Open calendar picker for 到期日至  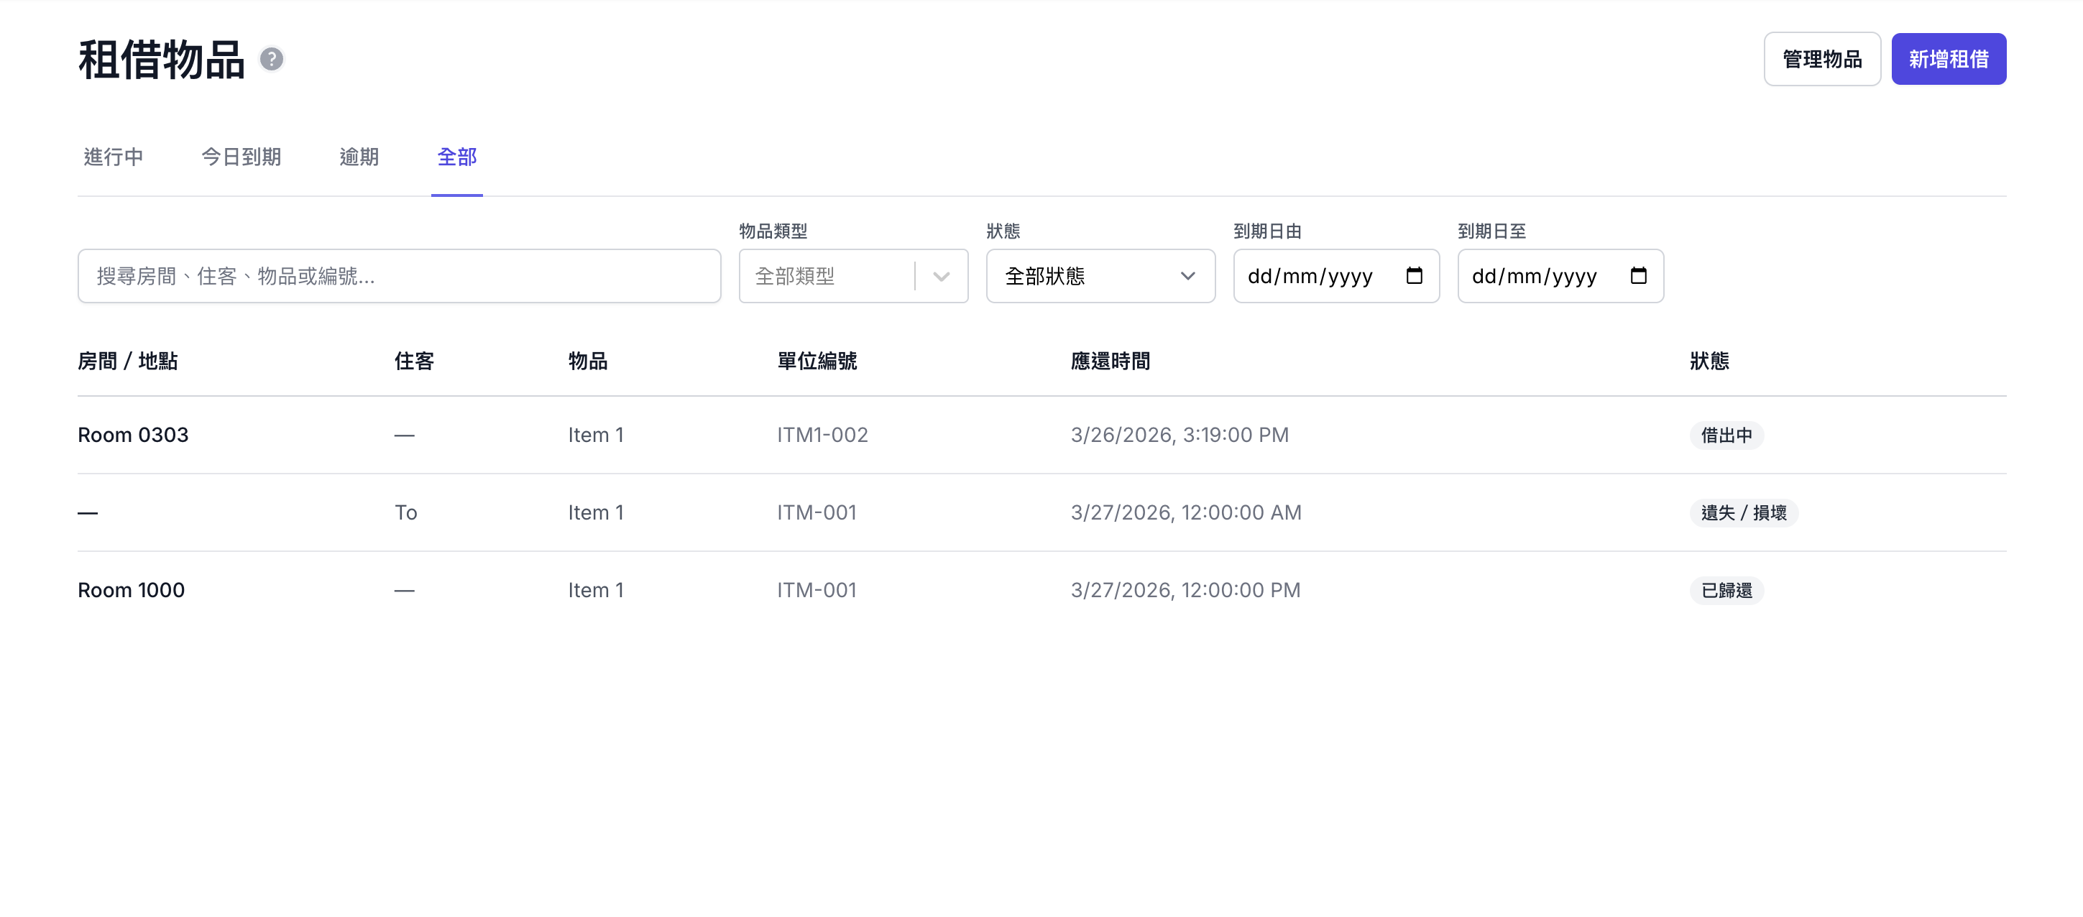click(x=1637, y=276)
